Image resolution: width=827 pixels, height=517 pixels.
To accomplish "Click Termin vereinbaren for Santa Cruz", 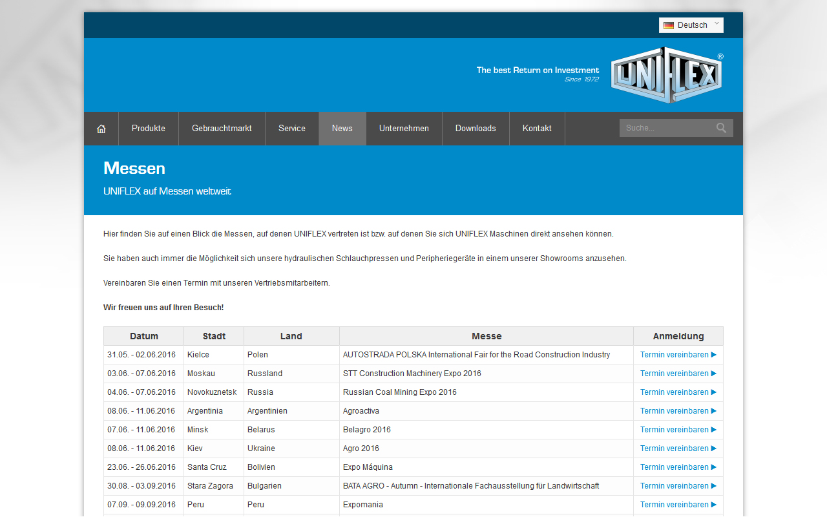I will pyautogui.click(x=678, y=467).
